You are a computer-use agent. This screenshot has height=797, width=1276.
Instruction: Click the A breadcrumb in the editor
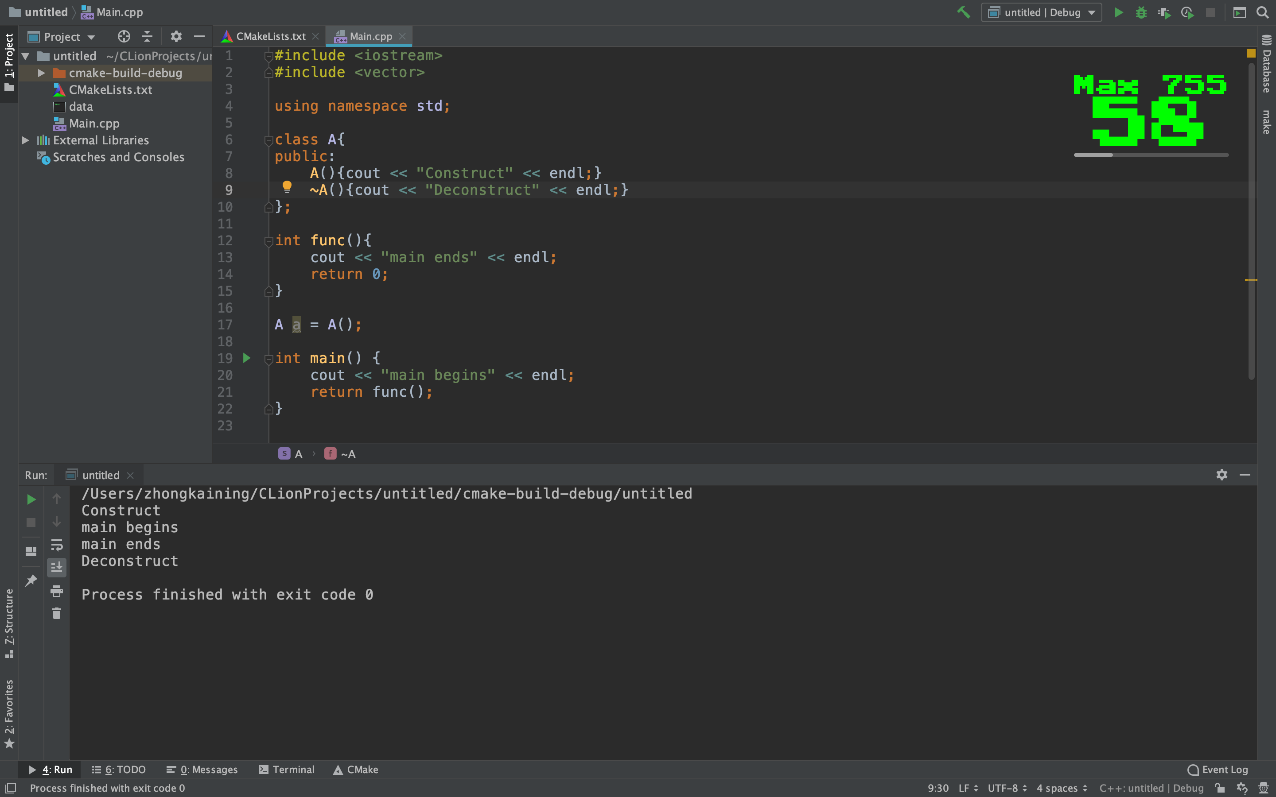click(x=291, y=454)
